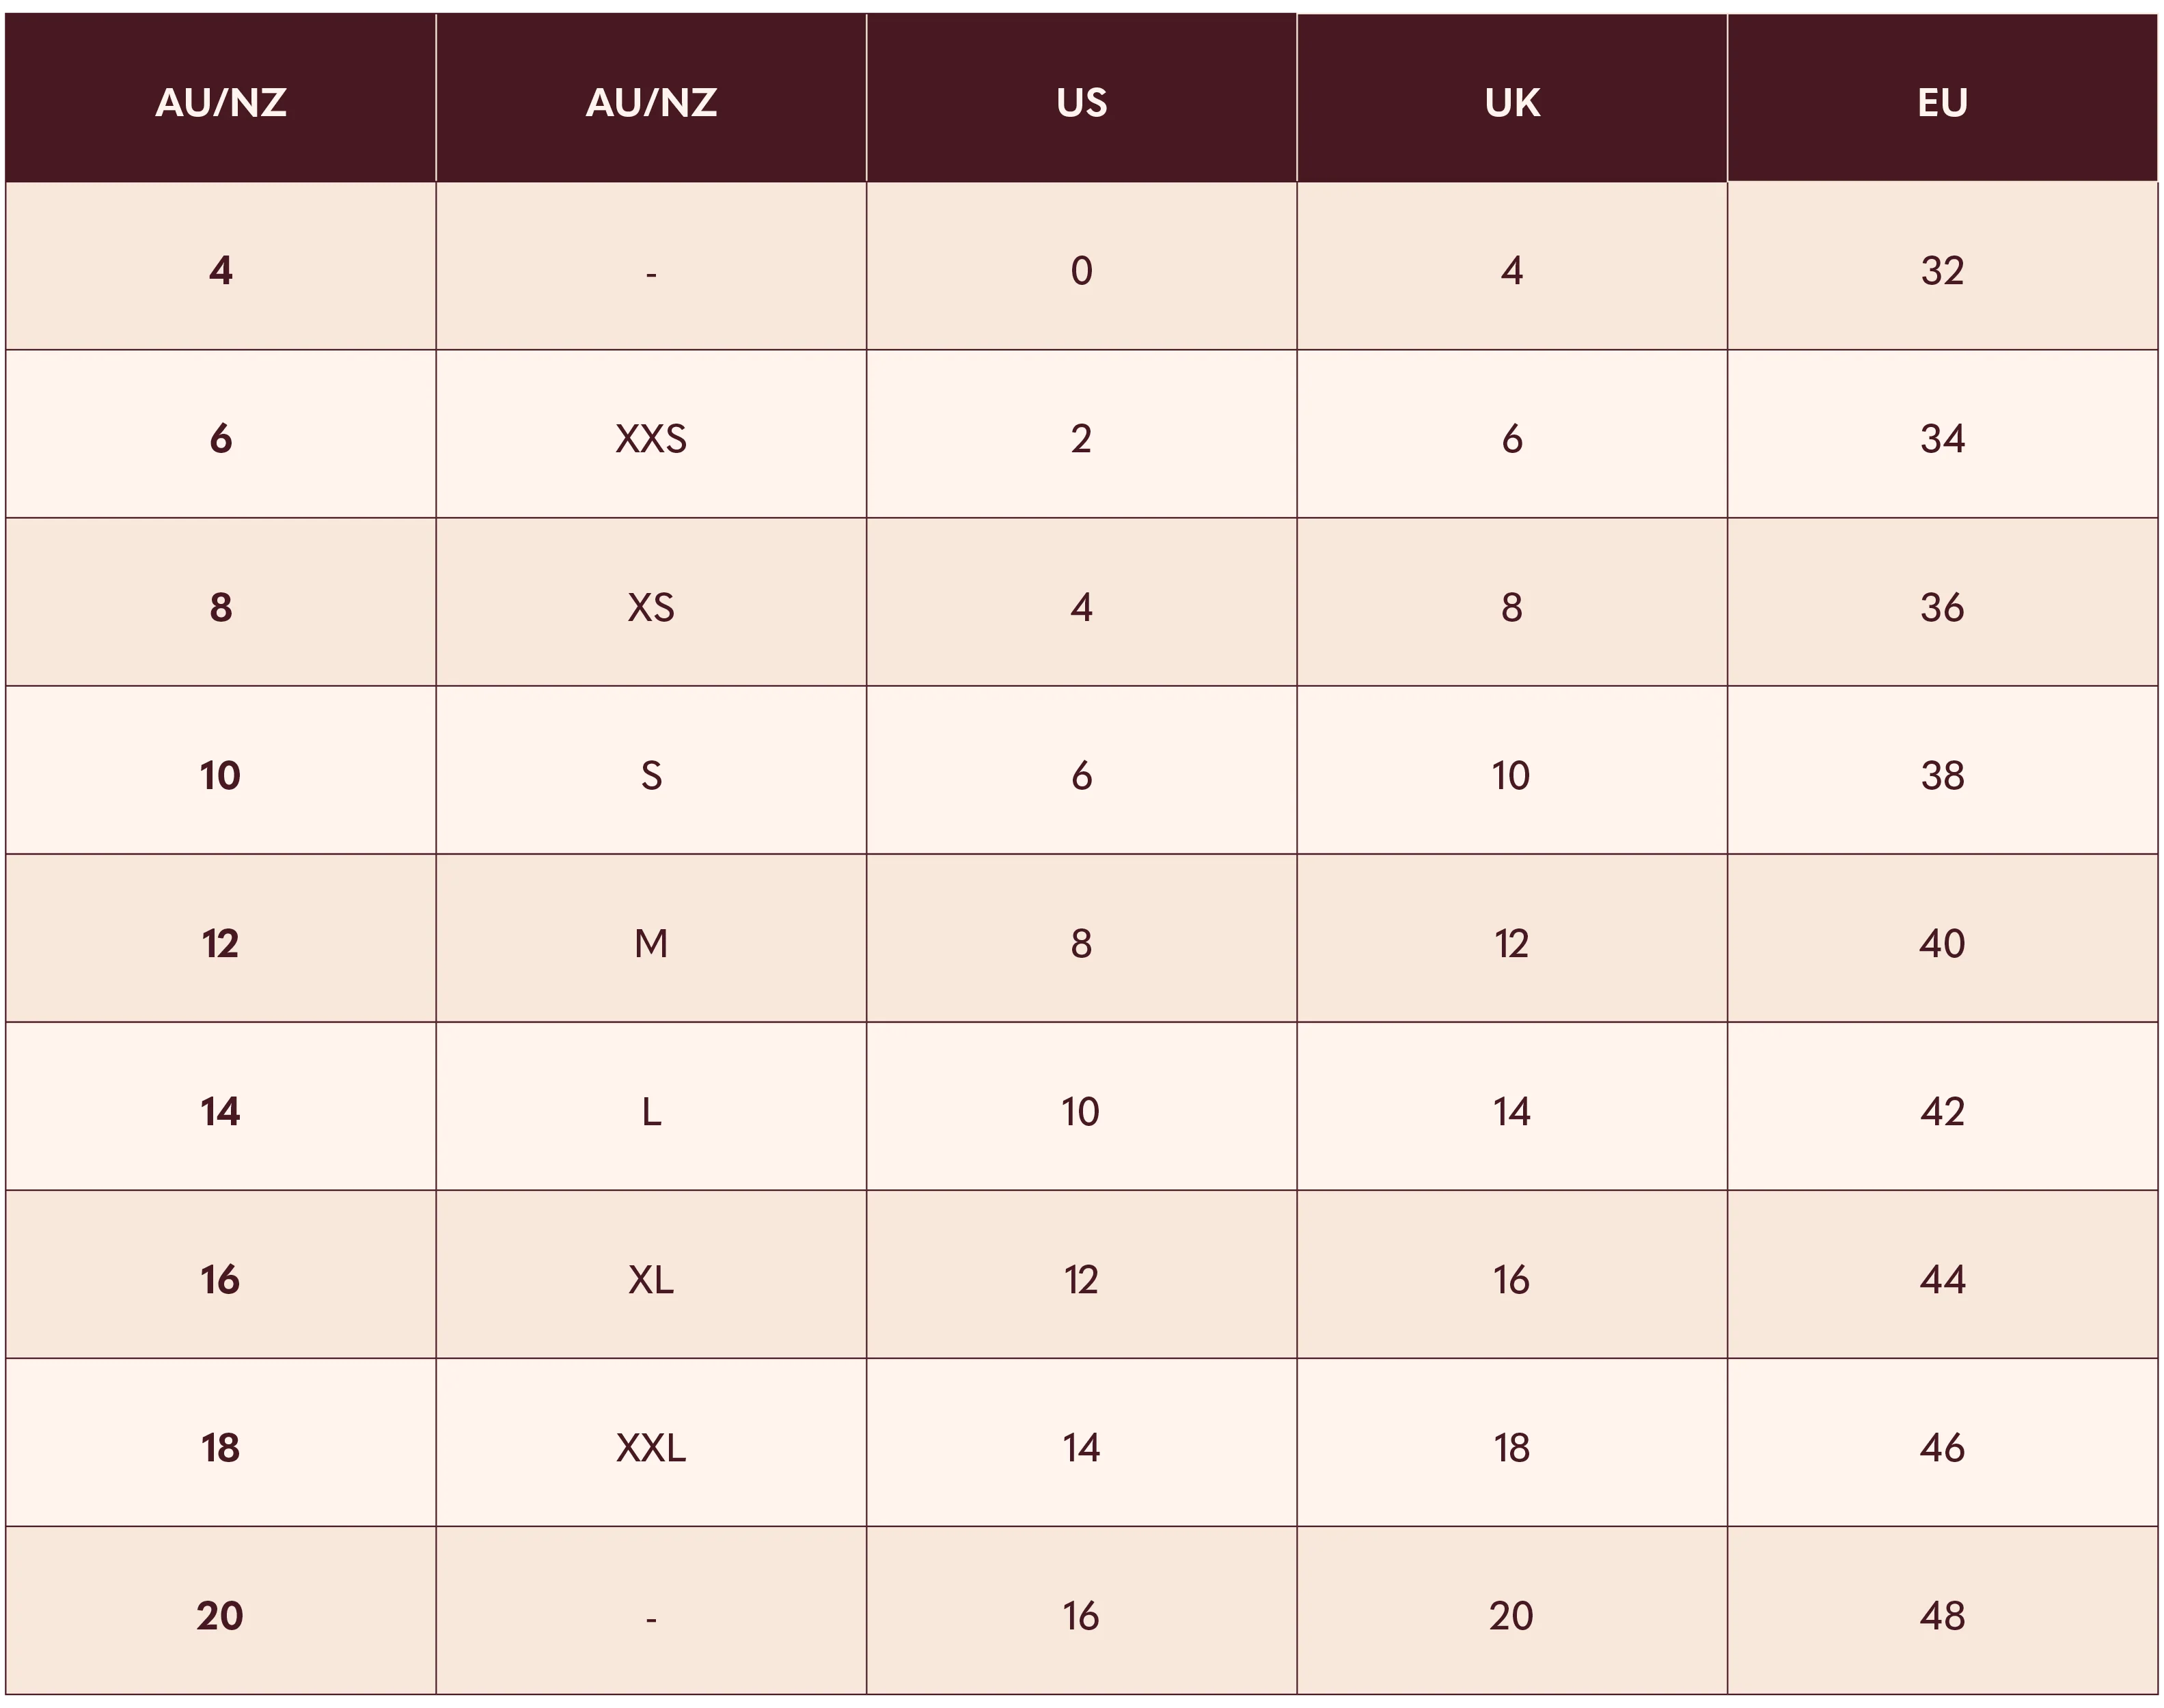Click the EU column header
2164x1708 pixels.
pos(1942,102)
